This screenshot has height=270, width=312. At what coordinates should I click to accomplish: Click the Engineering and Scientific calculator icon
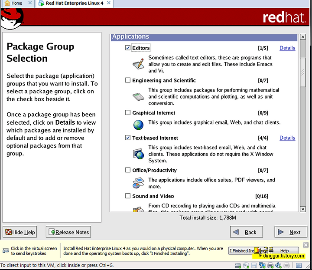tap(138, 97)
